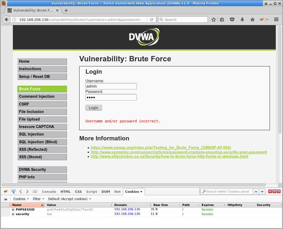
Task: Open the Default (Accept cookies) dropdown
Action: [x=70, y=199]
